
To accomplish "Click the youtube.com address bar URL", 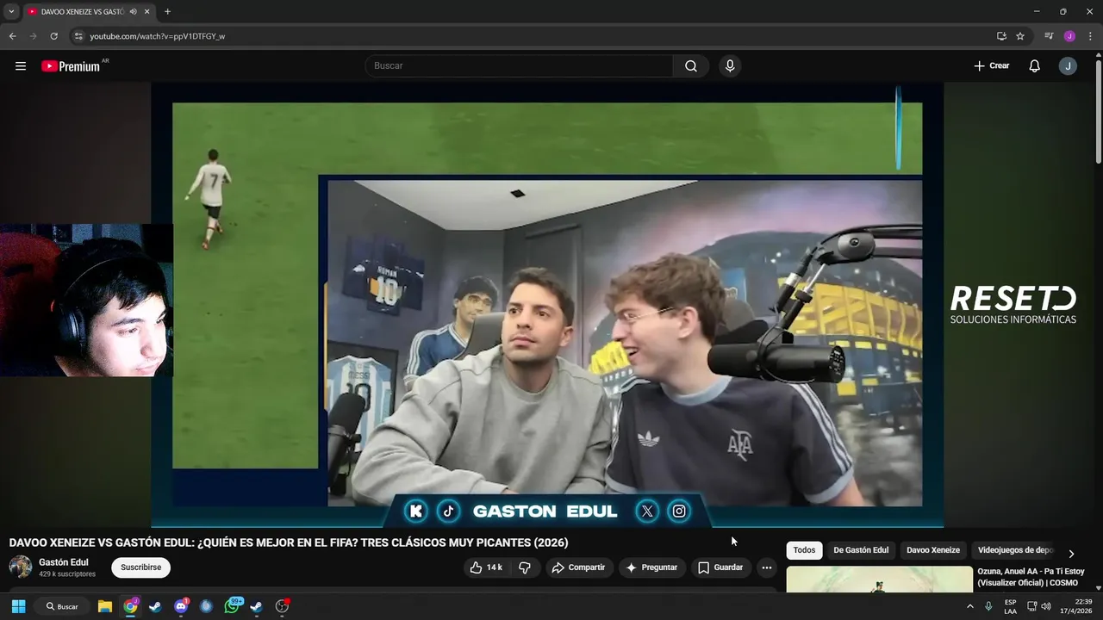I will click(x=158, y=36).
